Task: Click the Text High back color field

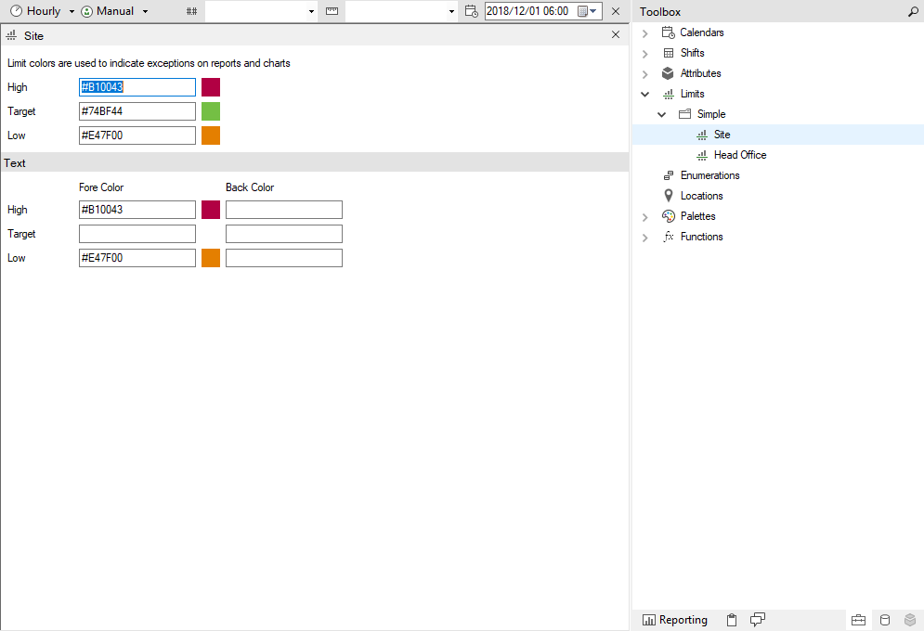Action: tap(284, 210)
